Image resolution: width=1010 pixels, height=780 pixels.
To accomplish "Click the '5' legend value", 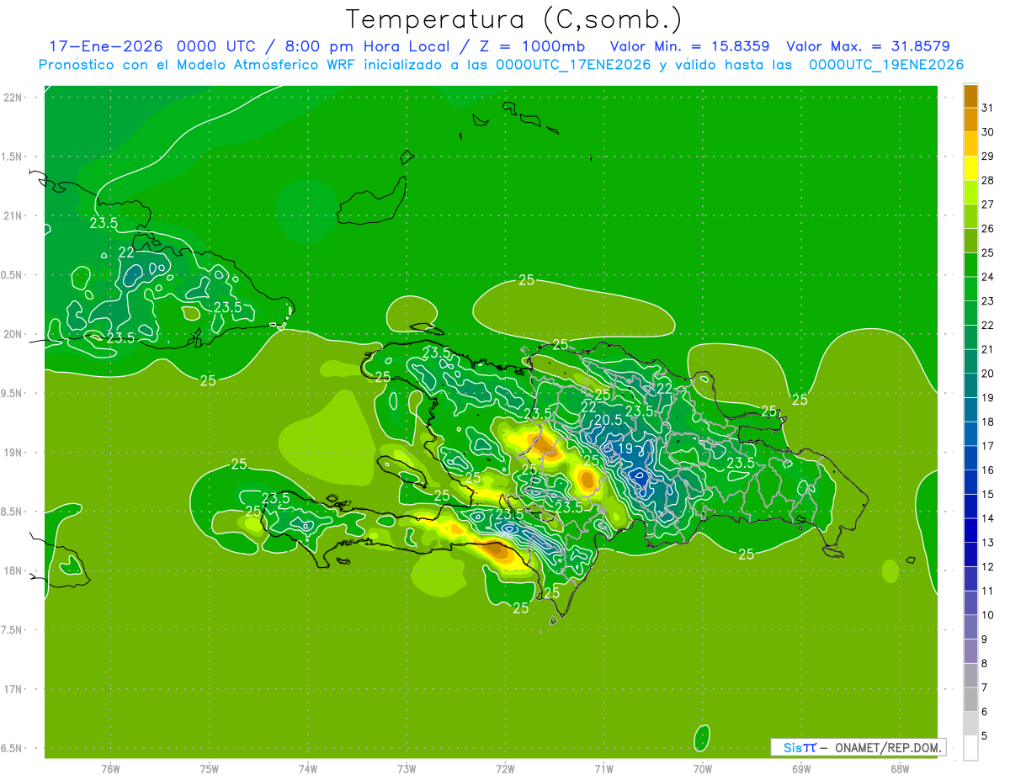I will pyautogui.click(x=985, y=736).
